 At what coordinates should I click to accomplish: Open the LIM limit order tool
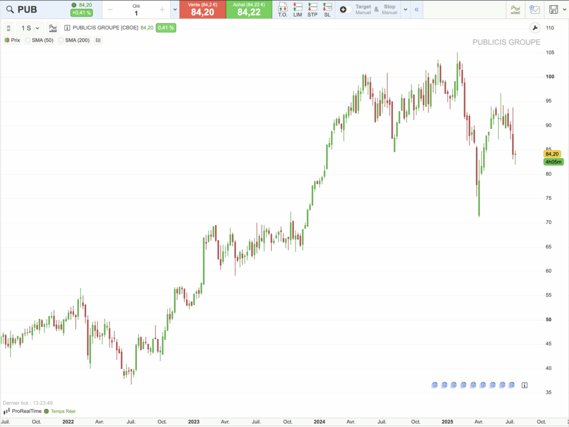[297, 9]
